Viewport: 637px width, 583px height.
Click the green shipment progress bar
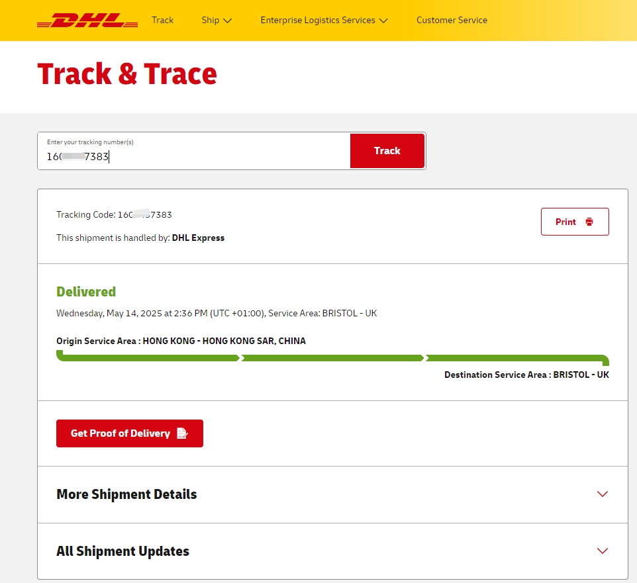tap(332, 357)
